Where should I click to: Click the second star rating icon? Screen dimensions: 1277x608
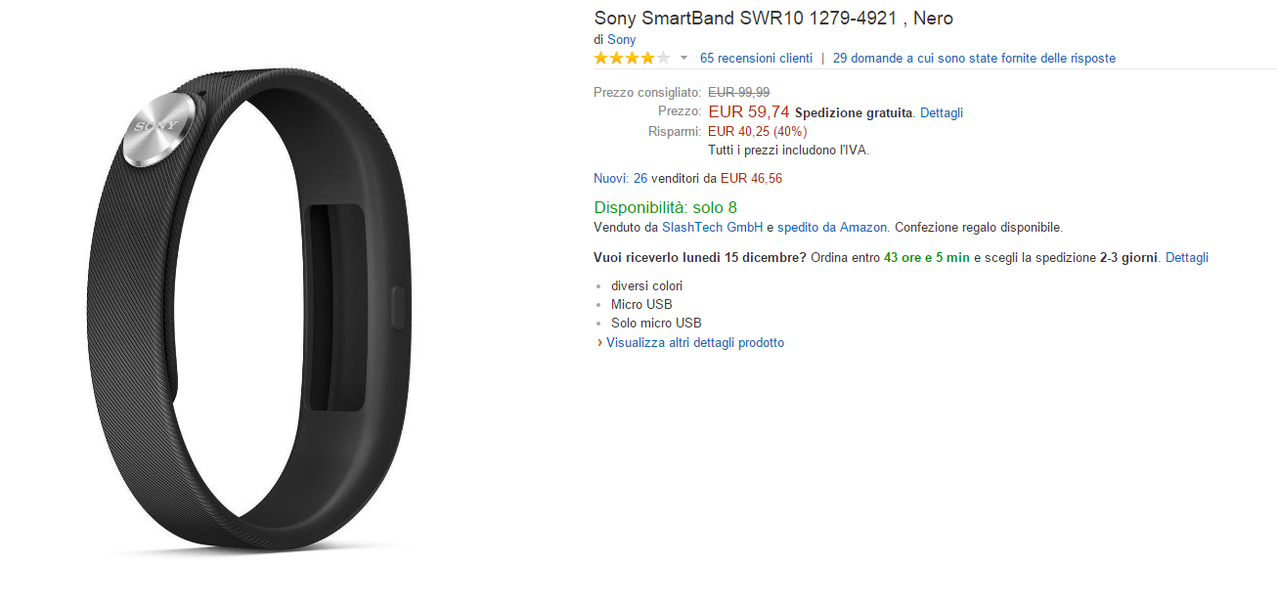(617, 58)
